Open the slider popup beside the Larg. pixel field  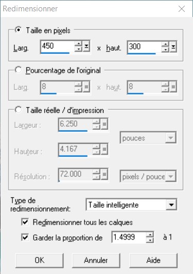(x=86, y=46)
